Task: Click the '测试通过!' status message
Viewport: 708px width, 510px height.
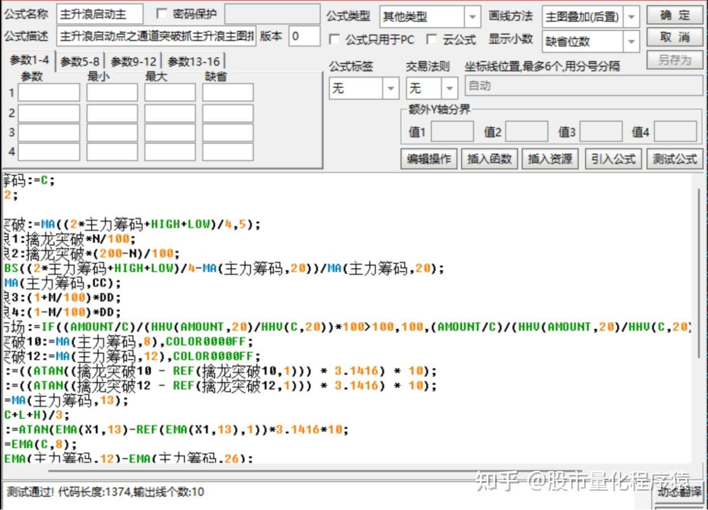Action: pos(30,492)
